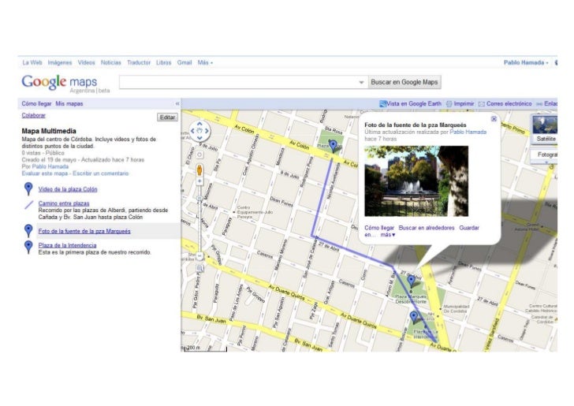The width and height of the screenshot is (574, 406).
Task: Expand the más options in the info window
Action: (388, 235)
